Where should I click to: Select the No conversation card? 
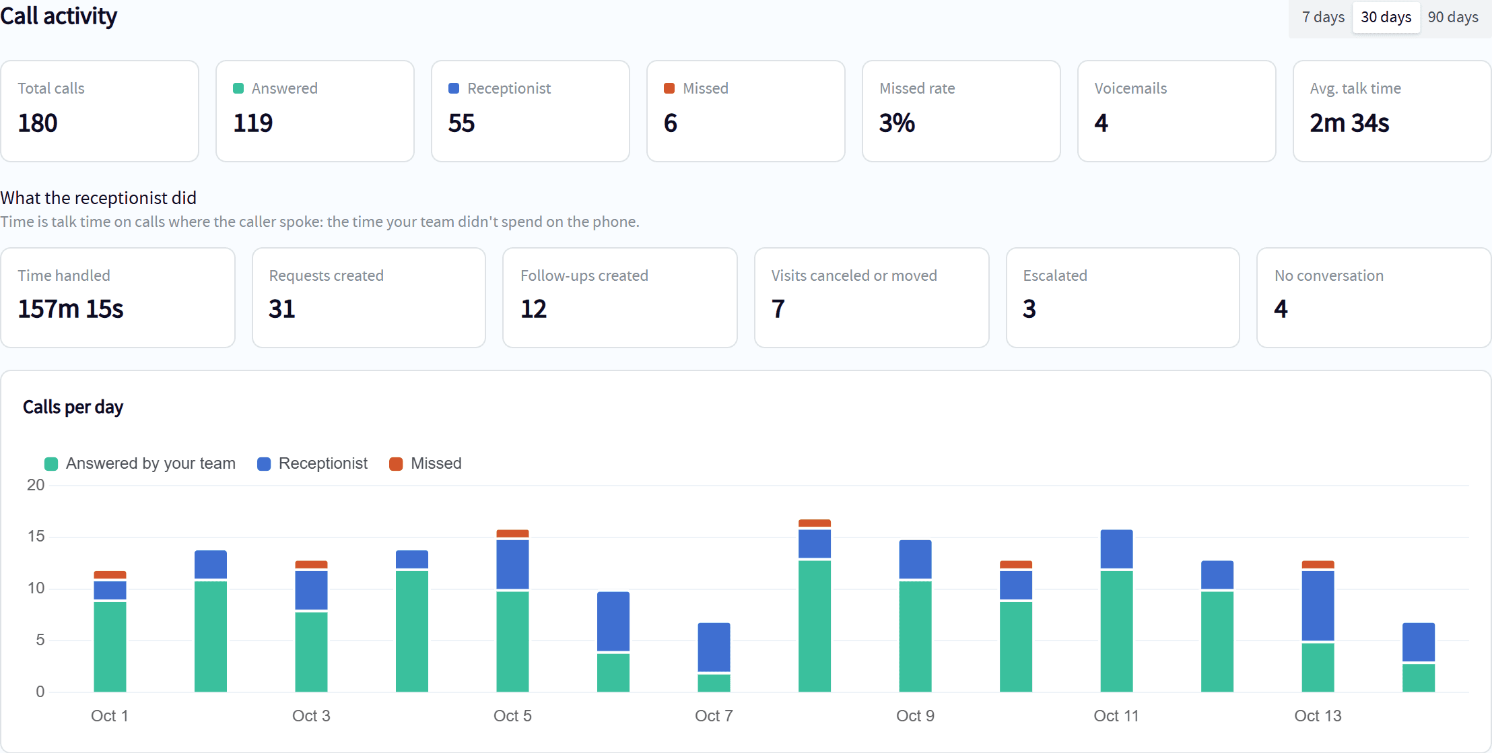coord(1374,298)
